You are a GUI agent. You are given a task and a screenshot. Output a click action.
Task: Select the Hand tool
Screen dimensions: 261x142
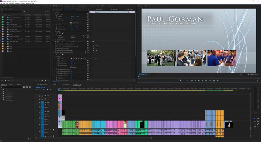click(x=255, y=127)
